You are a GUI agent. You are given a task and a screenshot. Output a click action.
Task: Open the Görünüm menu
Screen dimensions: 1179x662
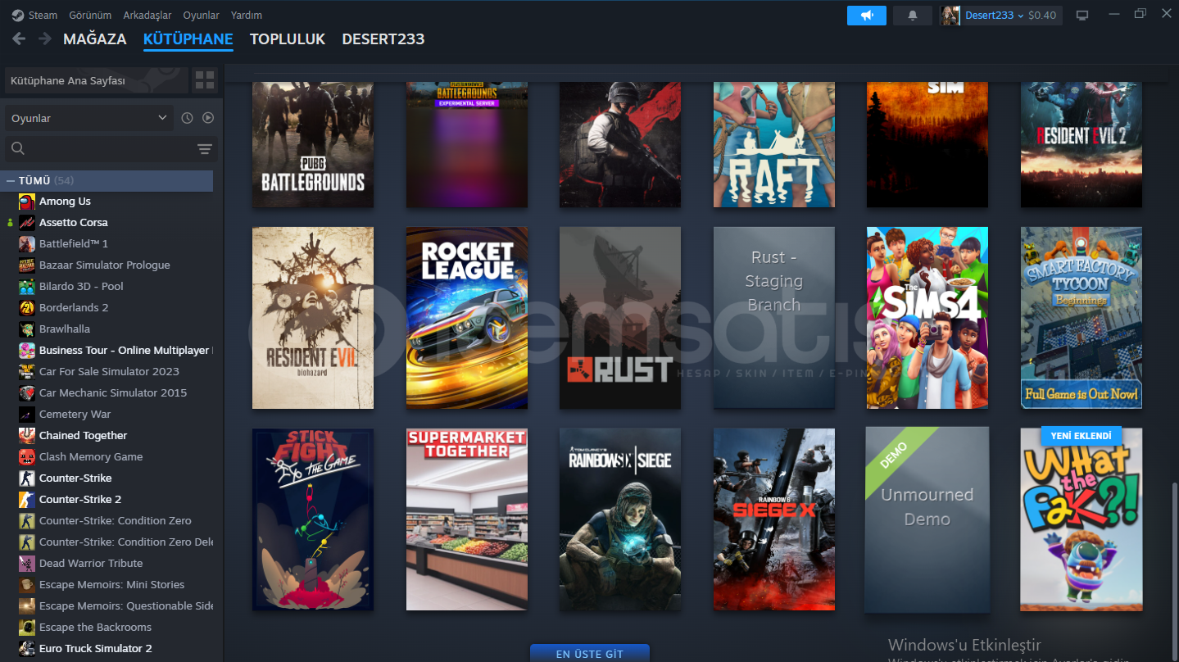[x=90, y=15]
